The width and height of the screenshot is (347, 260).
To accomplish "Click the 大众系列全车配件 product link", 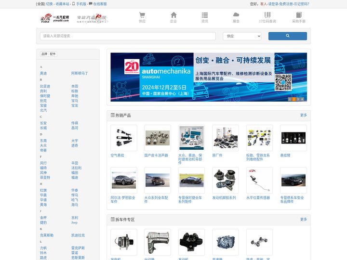I will pos(156,199).
